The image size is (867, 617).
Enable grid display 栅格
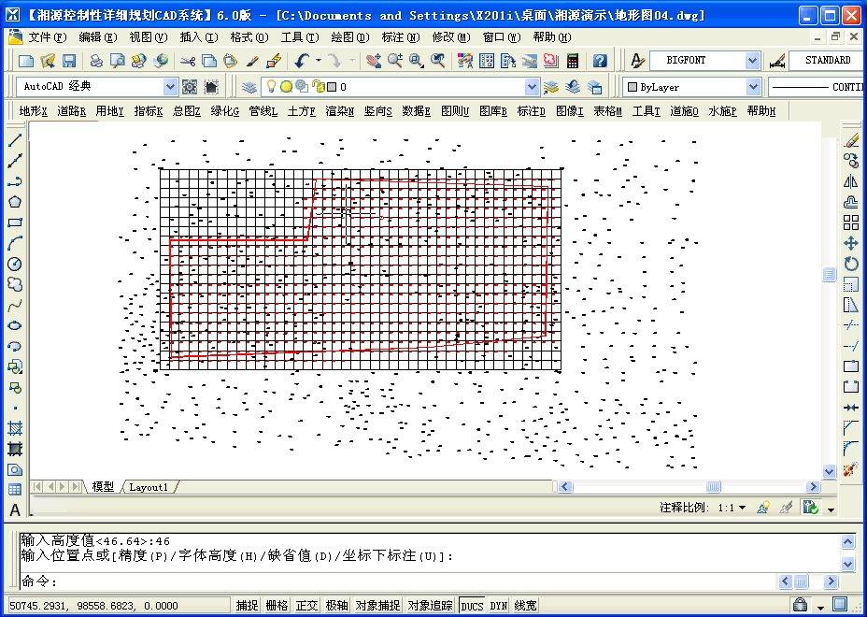[x=276, y=605]
